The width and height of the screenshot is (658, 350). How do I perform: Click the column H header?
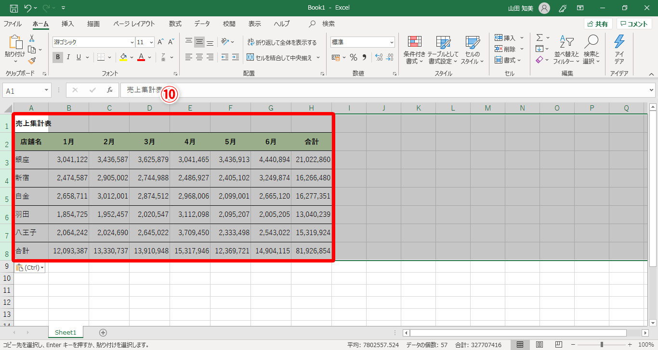[x=312, y=108]
